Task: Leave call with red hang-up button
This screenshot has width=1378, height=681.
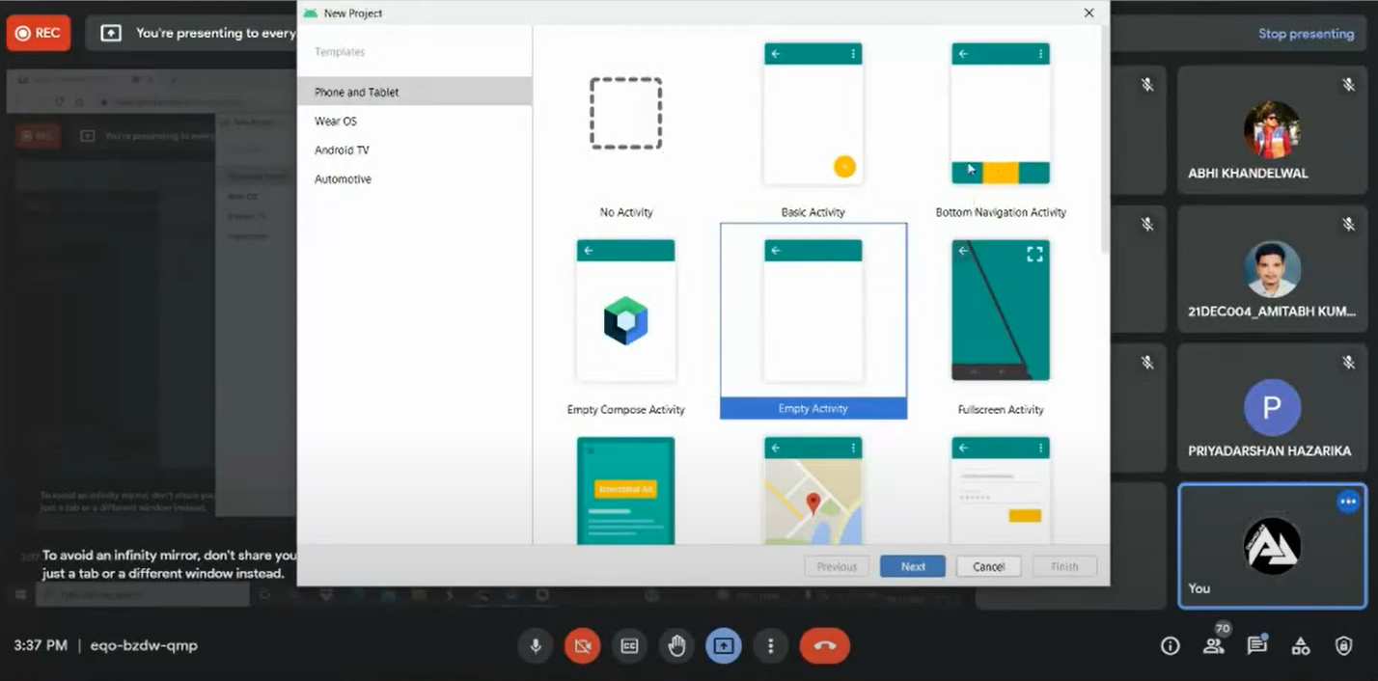Action: [x=825, y=646]
